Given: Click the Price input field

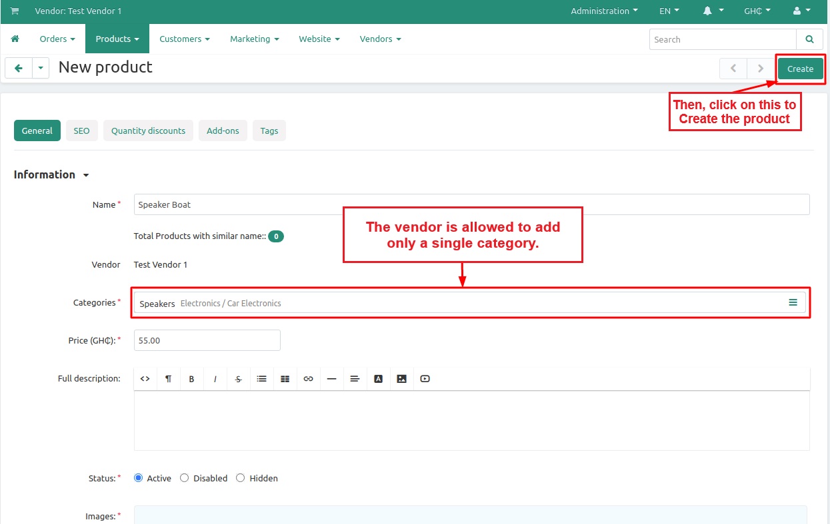Looking at the screenshot, I should click(x=207, y=340).
